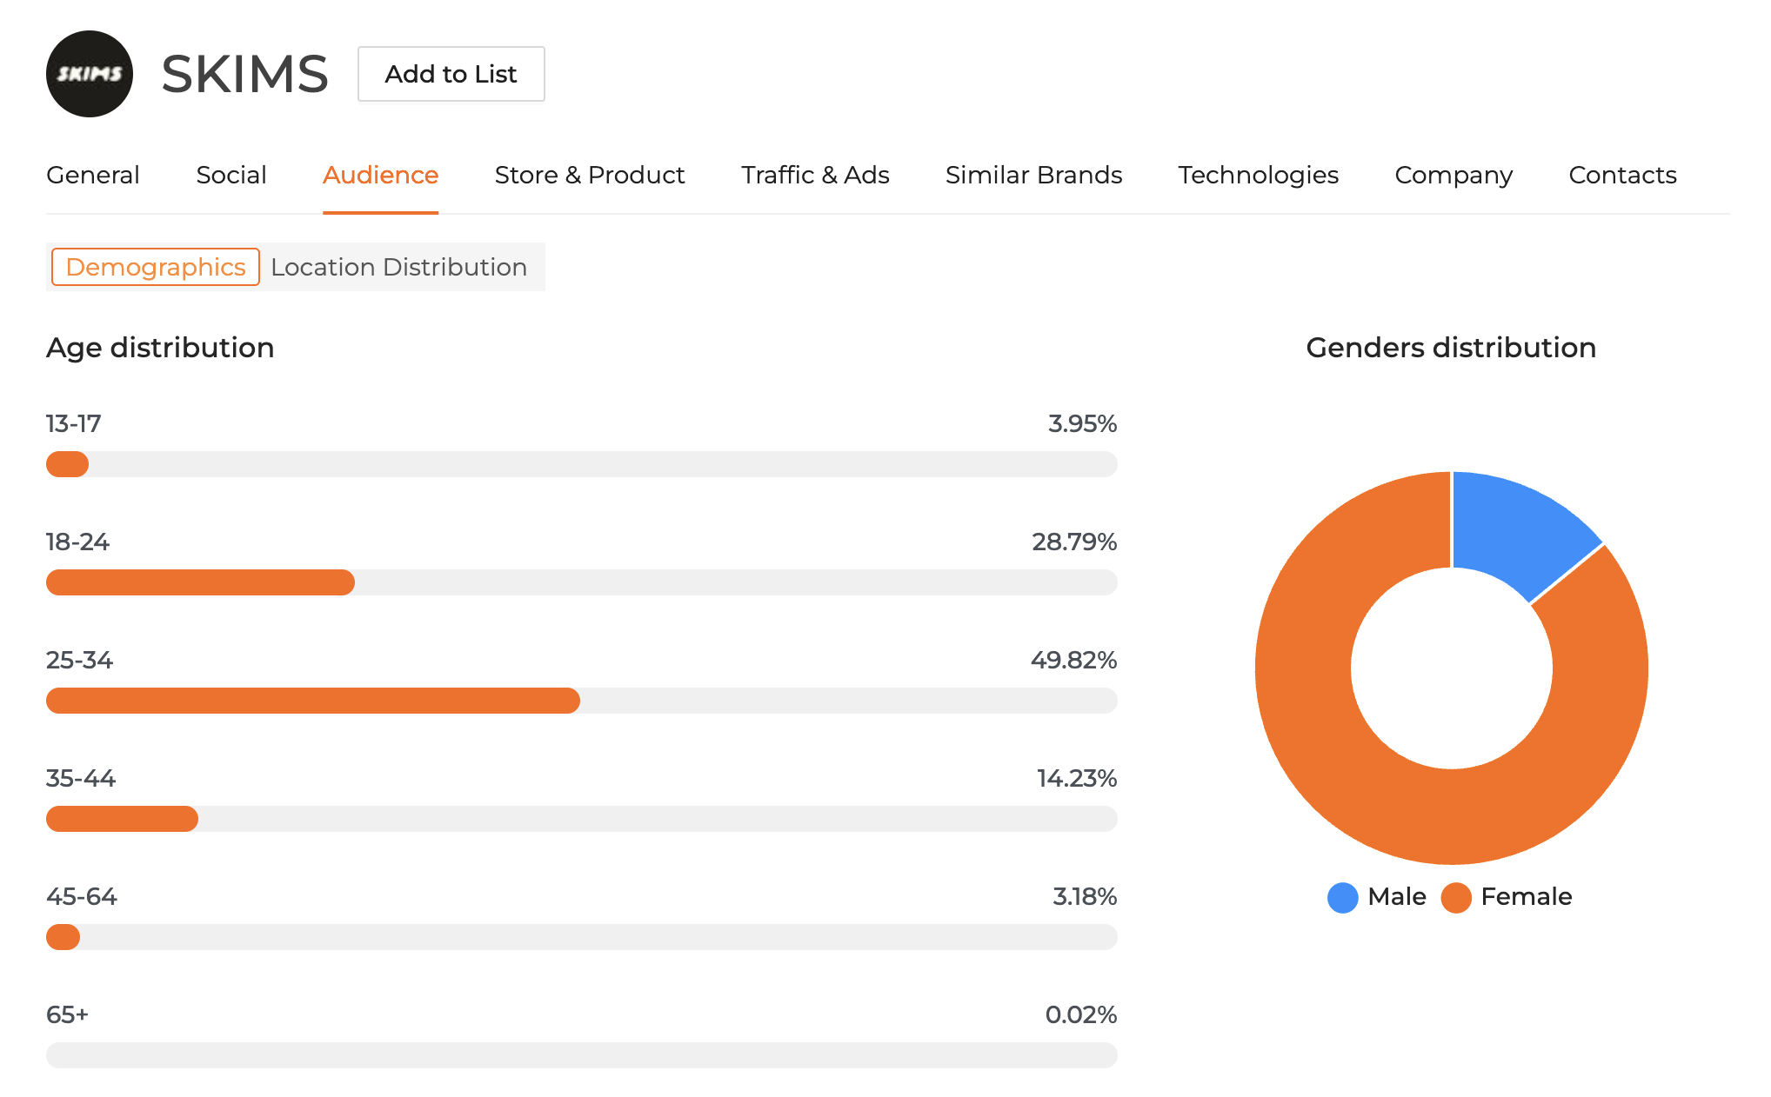
Task: Open the Traffic & Ads tab
Action: pyautogui.click(x=814, y=175)
